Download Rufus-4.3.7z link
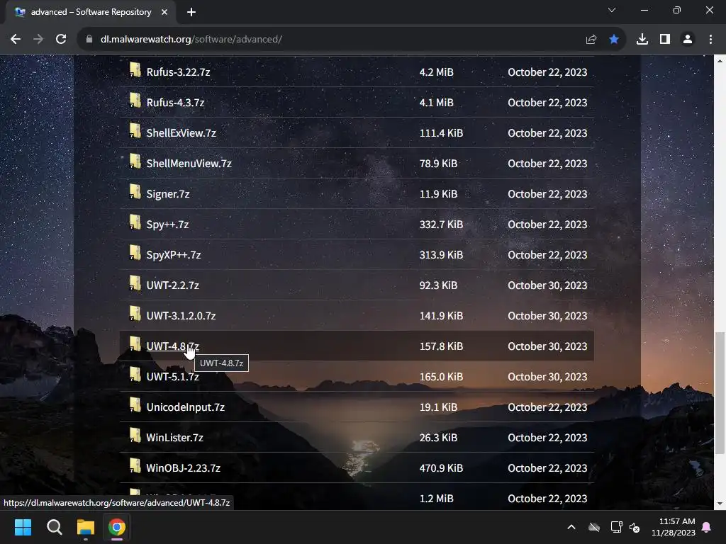 176,103
